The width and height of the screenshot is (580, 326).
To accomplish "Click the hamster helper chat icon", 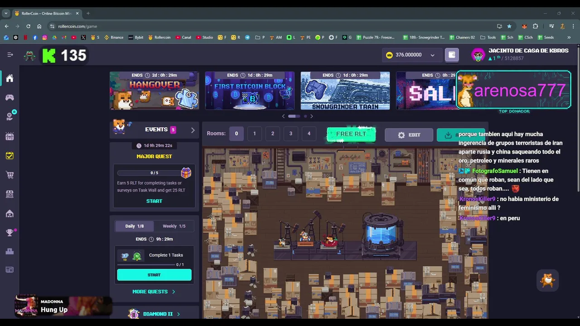I will pyautogui.click(x=547, y=280).
